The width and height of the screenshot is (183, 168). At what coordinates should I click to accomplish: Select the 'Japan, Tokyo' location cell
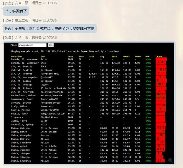19,121
